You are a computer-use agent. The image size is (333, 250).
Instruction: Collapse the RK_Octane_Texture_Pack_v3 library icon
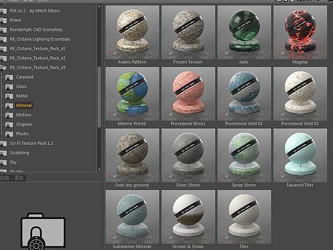coord(3,68)
